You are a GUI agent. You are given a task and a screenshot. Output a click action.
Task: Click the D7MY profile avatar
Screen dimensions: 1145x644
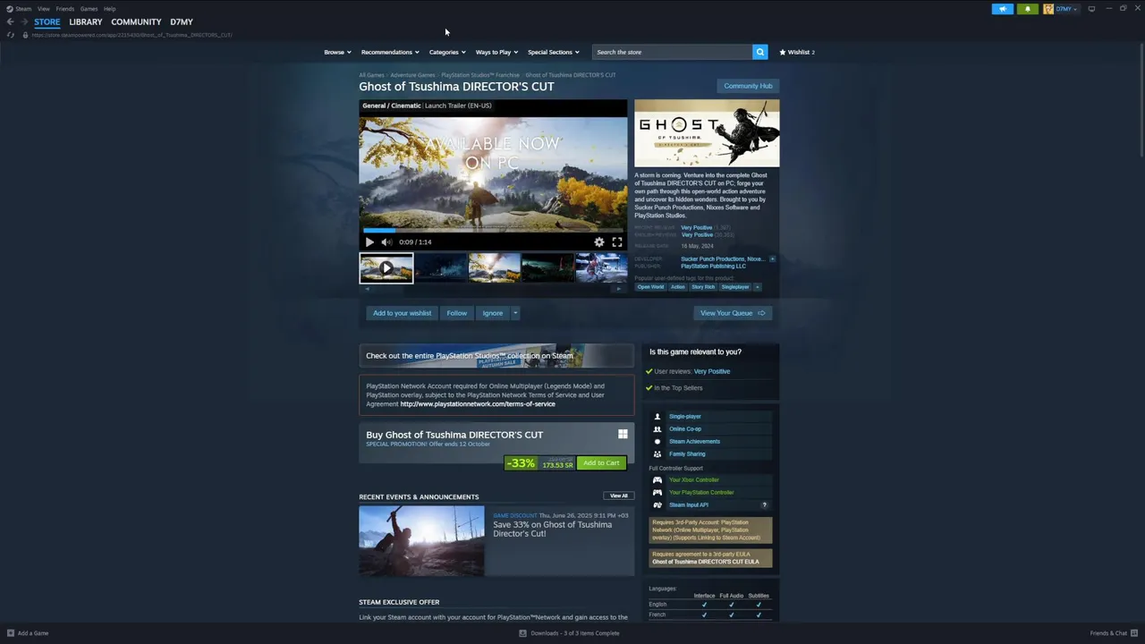[x=1047, y=9]
